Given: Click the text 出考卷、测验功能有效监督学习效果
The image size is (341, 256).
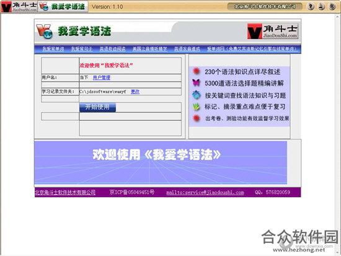Looking at the screenshot, I should [x=247, y=118].
